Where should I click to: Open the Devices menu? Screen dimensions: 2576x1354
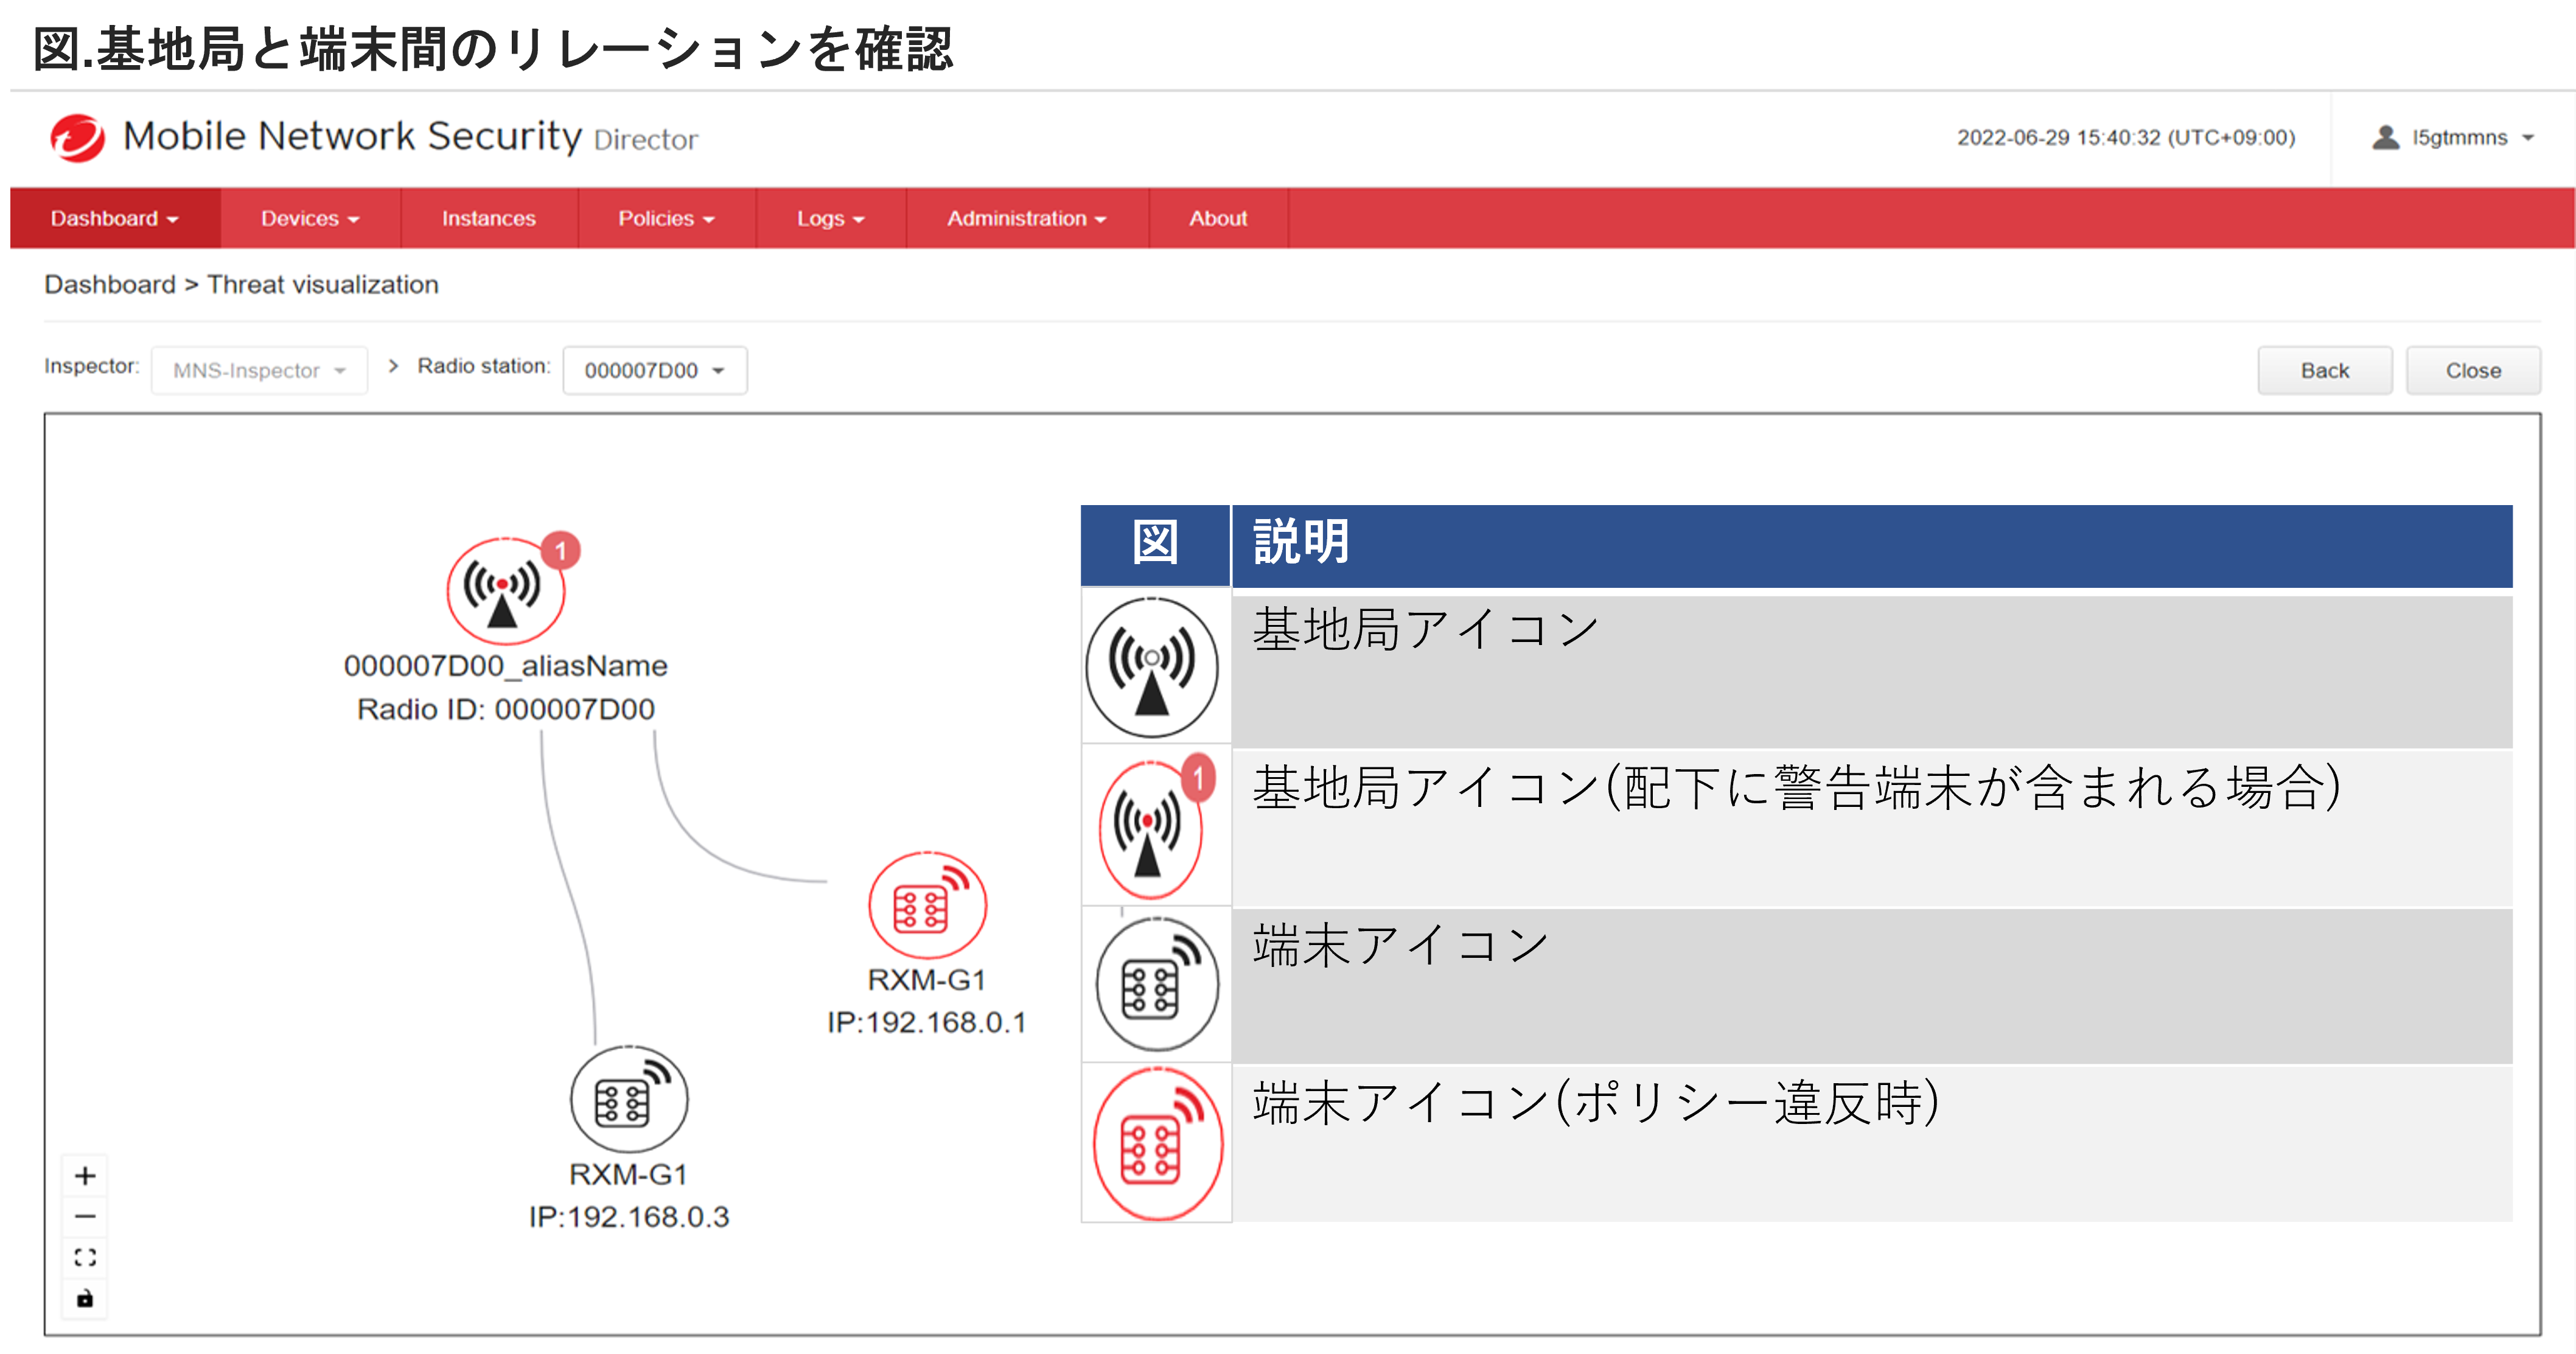click(x=310, y=218)
